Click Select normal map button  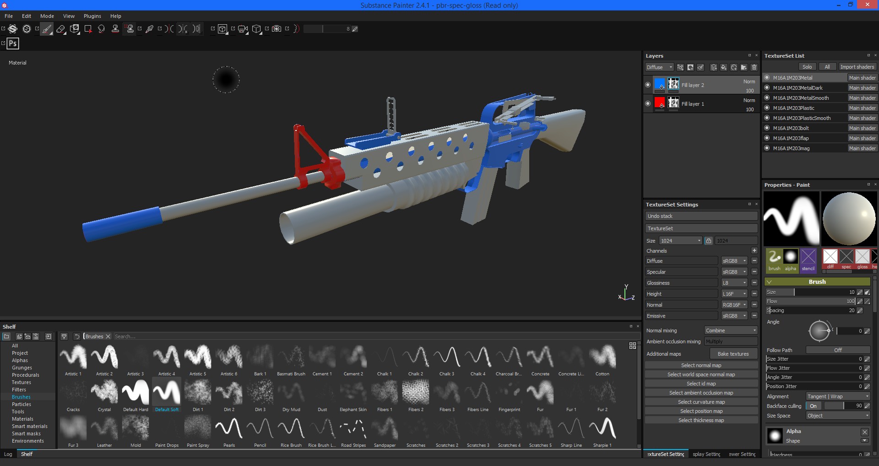(x=701, y=365)
